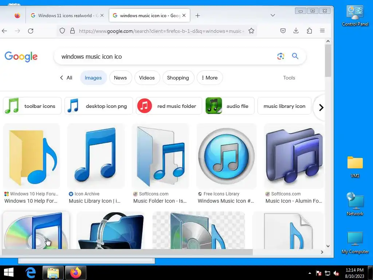Click the Firefox taskbar button

76,273
